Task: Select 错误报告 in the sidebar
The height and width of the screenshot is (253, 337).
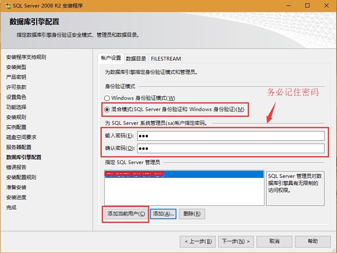Action: tap(16, 167)
